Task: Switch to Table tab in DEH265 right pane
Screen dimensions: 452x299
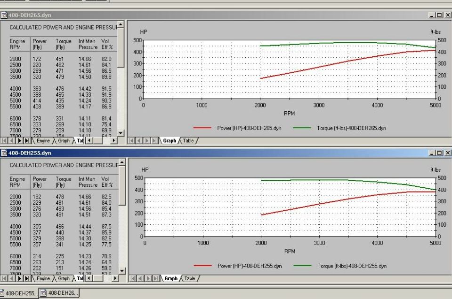Action: pyautogui.click(x=188, y=141)
